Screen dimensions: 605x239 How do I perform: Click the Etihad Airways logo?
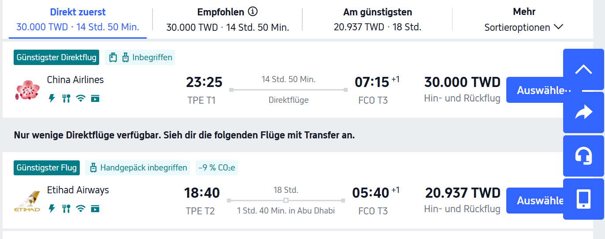(x=28, y=201)
